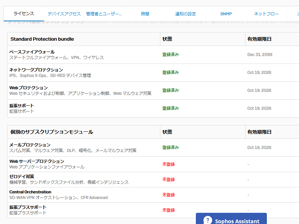Image resolution: width=299 pixels, height=224 pixels.
Task: Click the スパム対策、マルウェア対策 description
Action: 73,151
